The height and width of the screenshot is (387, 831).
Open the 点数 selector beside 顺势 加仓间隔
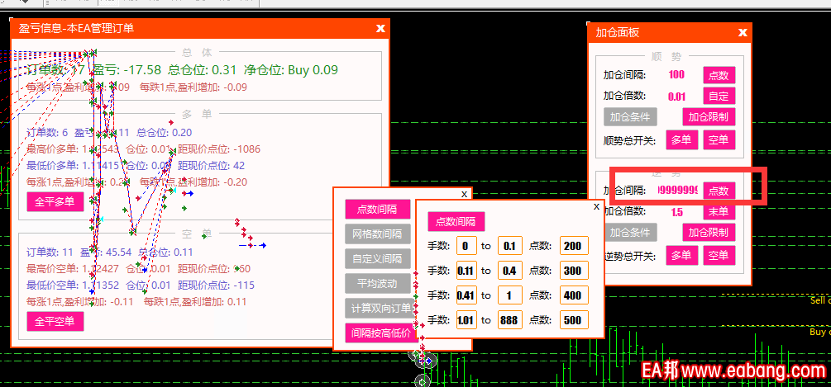pos(719,75)
